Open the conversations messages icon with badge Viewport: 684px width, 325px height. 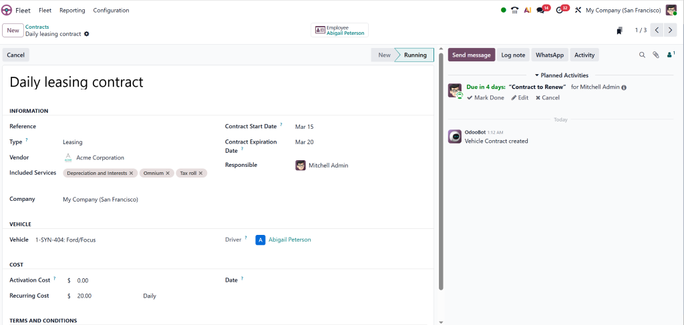(x=542, y=10)
